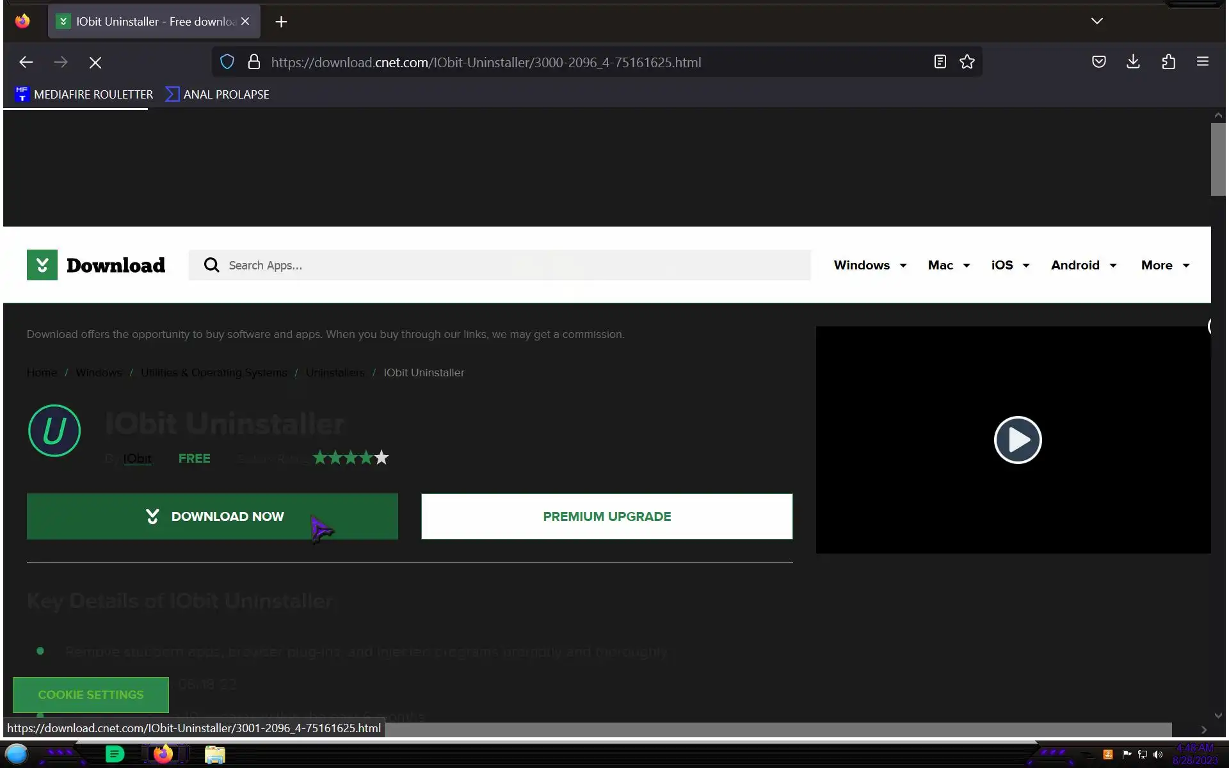The width and height of the screenshot is (1229, 768).
Task: Click the Firefox reader view icon
Action: coord(940,62)
